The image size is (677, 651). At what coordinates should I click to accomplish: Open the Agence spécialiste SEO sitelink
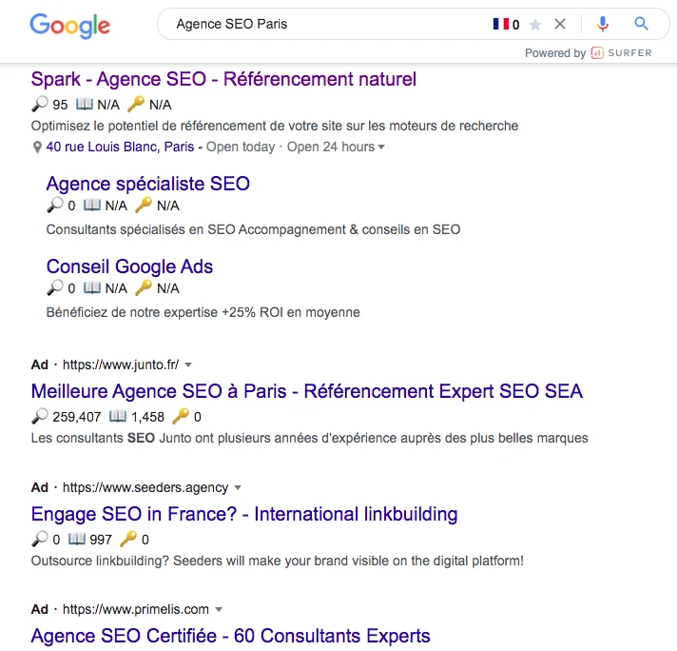pyautogui.click(x=148, y=184)
